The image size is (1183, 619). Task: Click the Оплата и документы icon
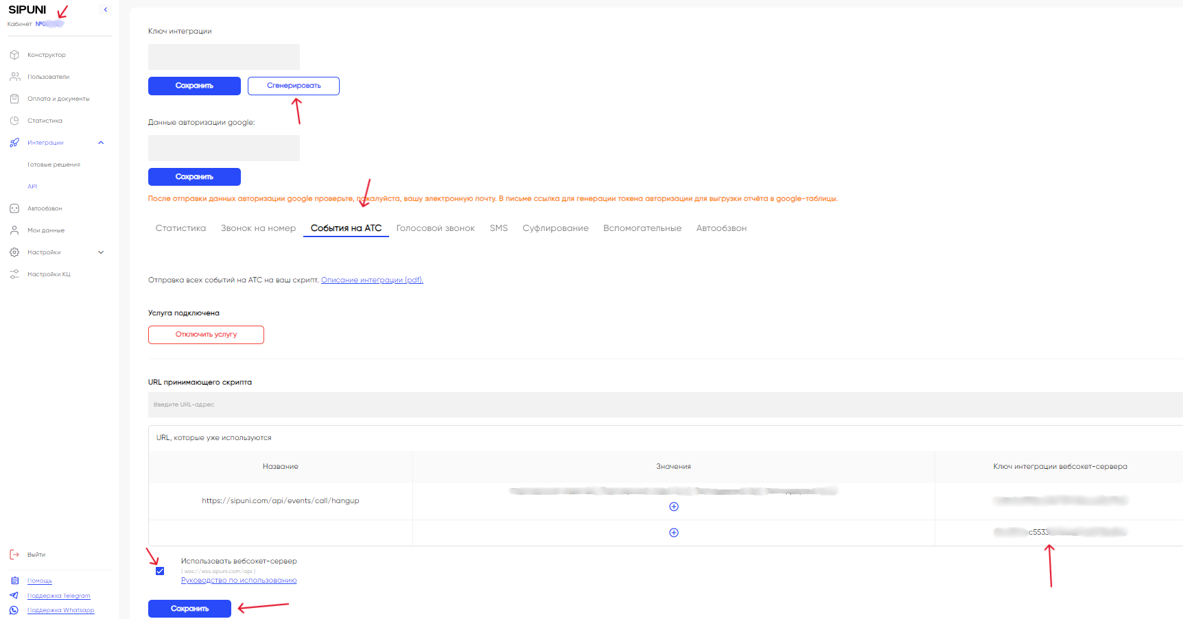pos(14,99)
